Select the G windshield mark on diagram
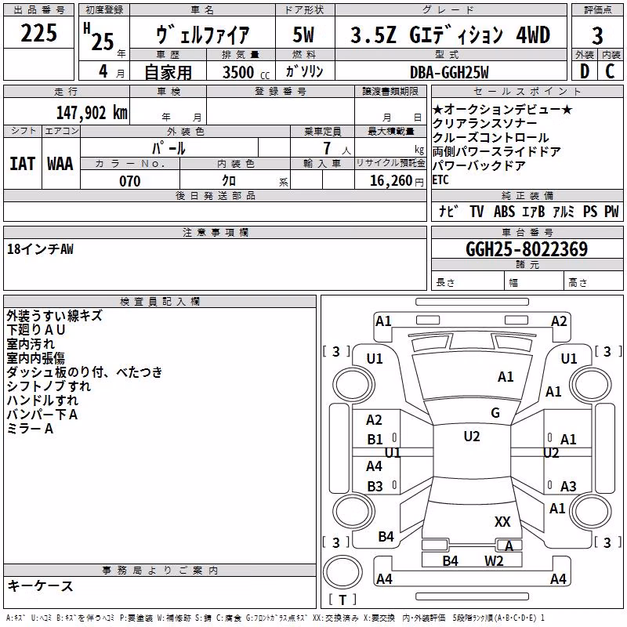The image size is (627, 627). coord(495,412)
